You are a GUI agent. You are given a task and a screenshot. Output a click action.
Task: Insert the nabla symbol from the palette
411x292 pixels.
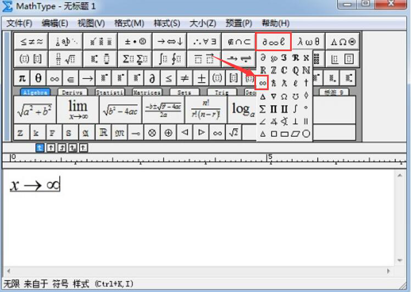pos(274,96)
